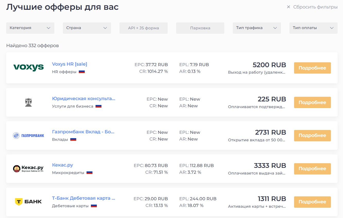Click the EPL 244.00 RUB value
The width and height of the screenshot is (343, 218).
pos(203,199)
